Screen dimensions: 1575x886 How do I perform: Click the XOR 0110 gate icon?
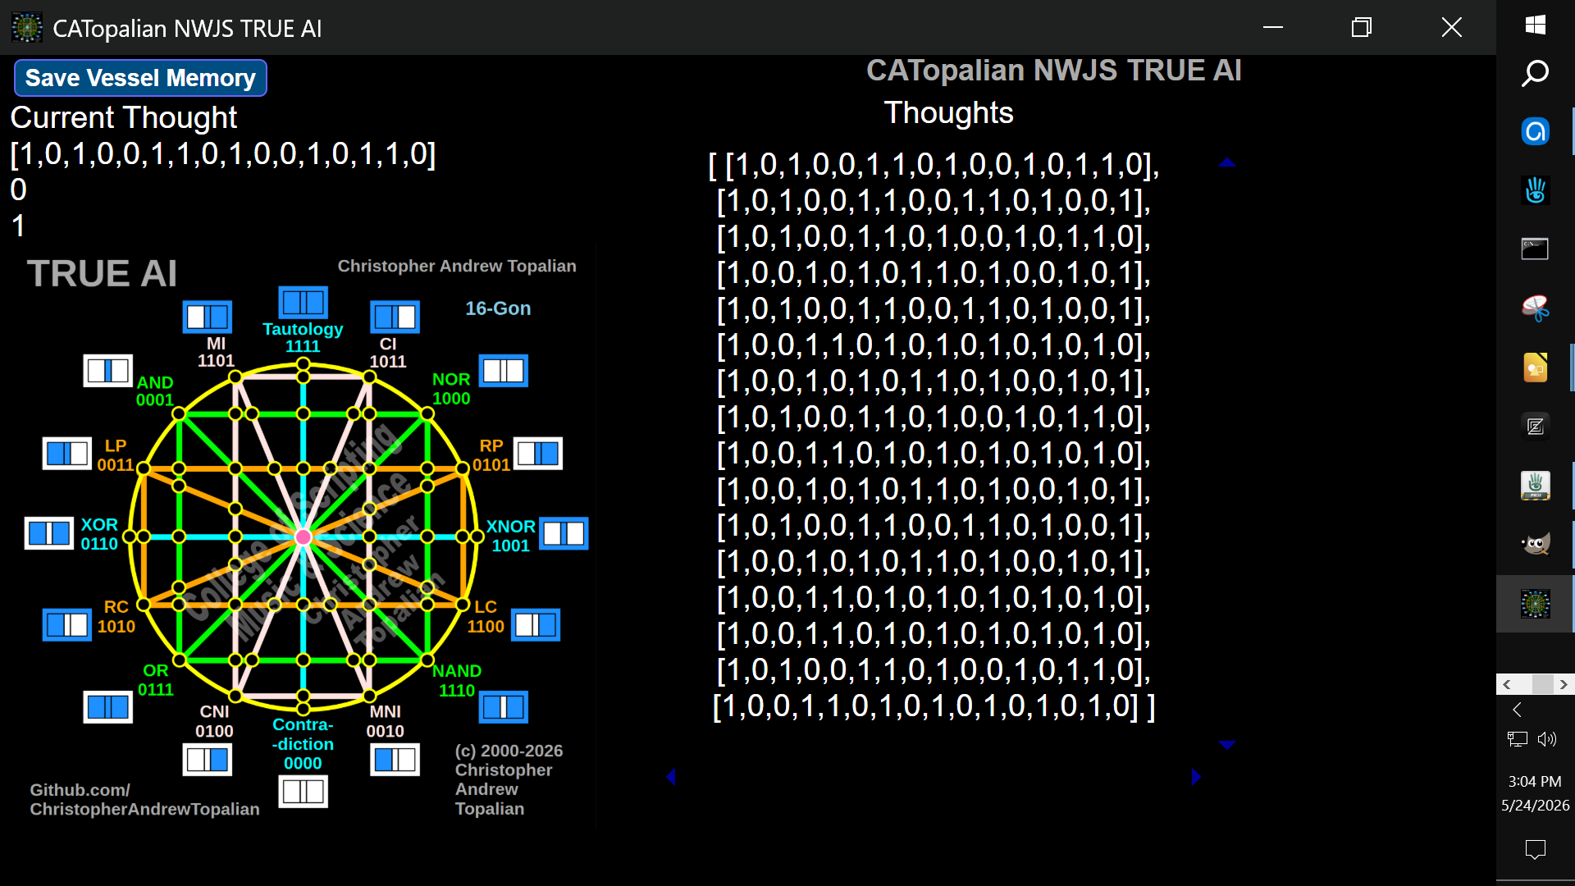tap(49, 533)
